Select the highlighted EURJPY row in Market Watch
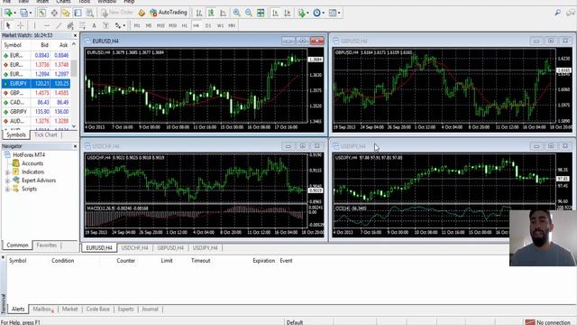The height and width of the screenshot is (325, 577). click(x=36, y=84)
